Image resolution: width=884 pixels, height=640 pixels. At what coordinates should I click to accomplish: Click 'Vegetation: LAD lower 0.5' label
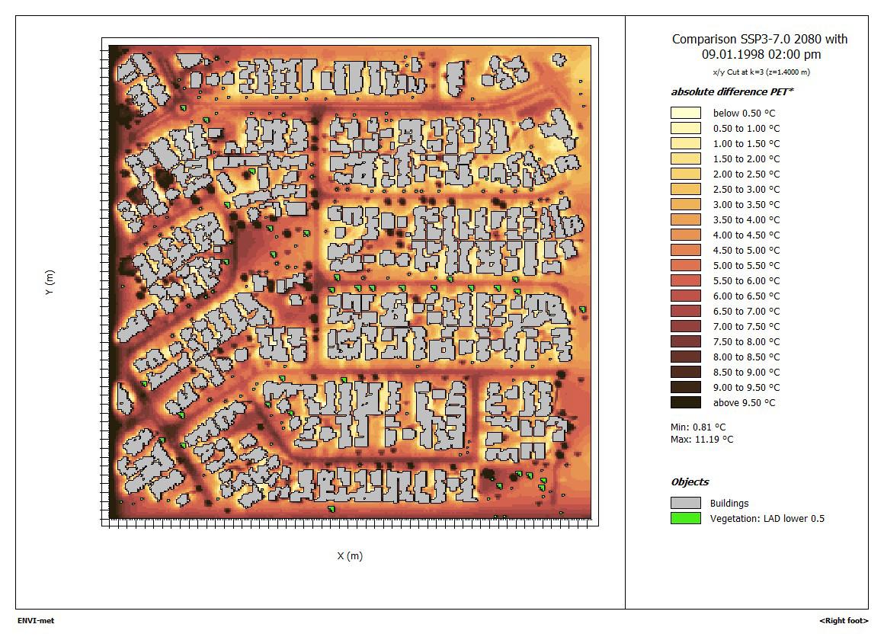pyautogui.click(x=767, y=519)
